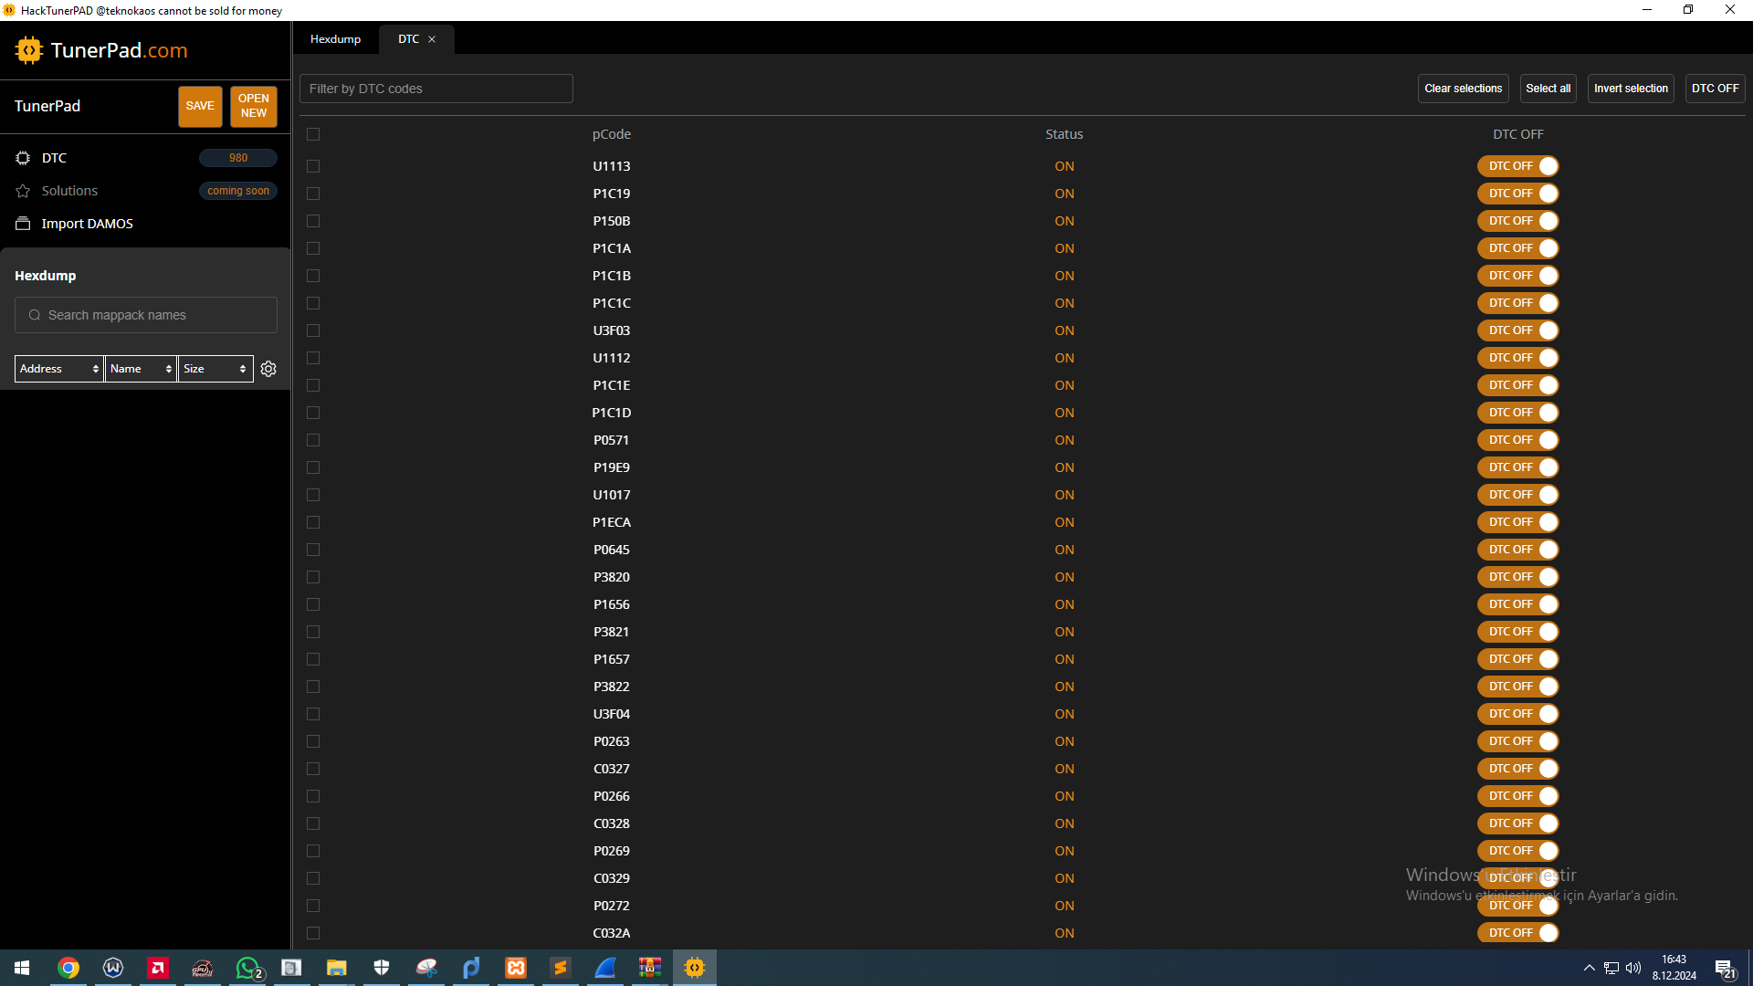Click the Import DAMOS icon
The image size is (1753, 986).
(23, 224)
